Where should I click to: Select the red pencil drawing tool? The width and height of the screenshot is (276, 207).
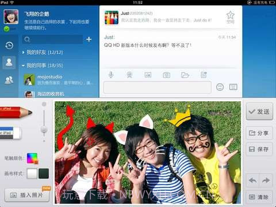[x=16, y=112]
